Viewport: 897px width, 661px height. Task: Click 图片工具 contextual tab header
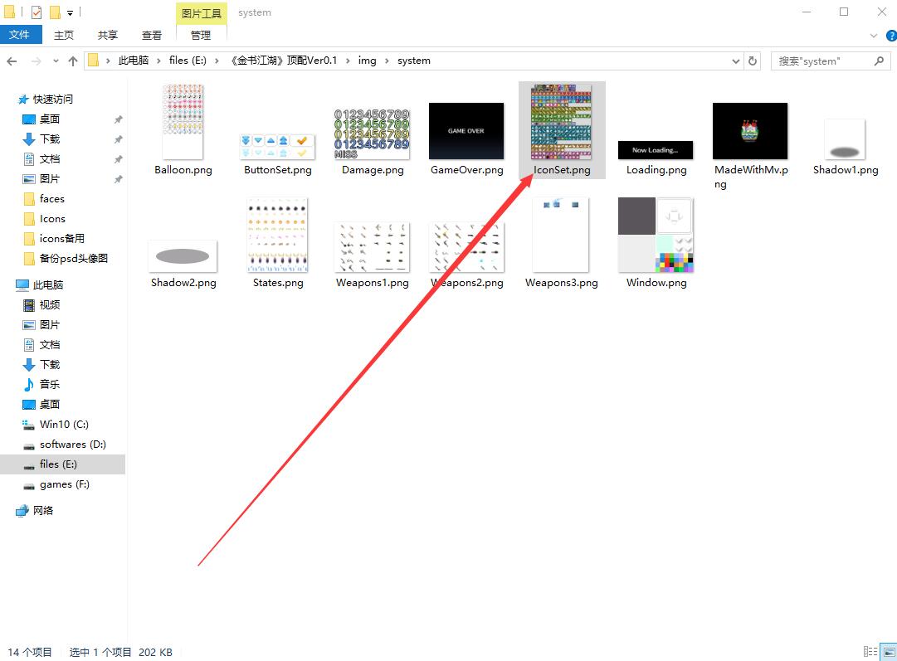(x=201, y=13)
